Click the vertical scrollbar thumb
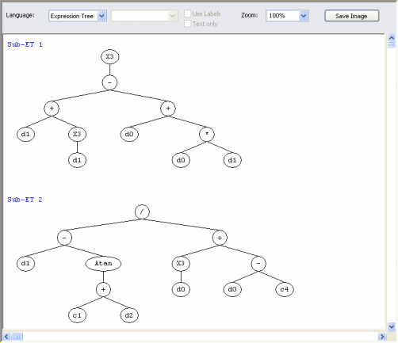The image size is (398, 343). click(392, 45)
